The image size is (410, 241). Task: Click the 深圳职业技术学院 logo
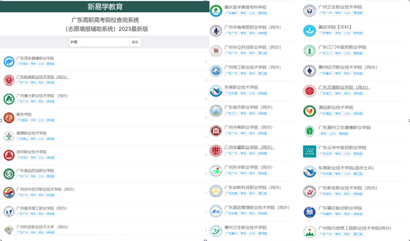[x=9, y=155]
